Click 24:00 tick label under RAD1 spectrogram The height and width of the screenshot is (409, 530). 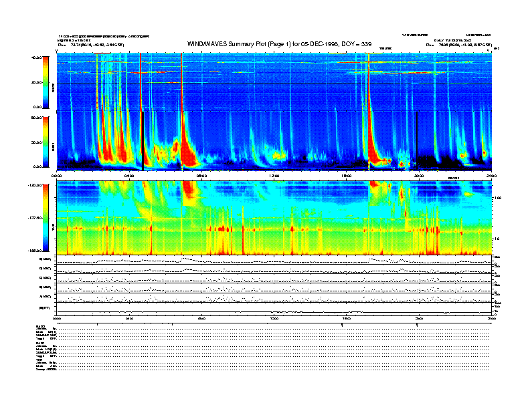pos(491,176)
